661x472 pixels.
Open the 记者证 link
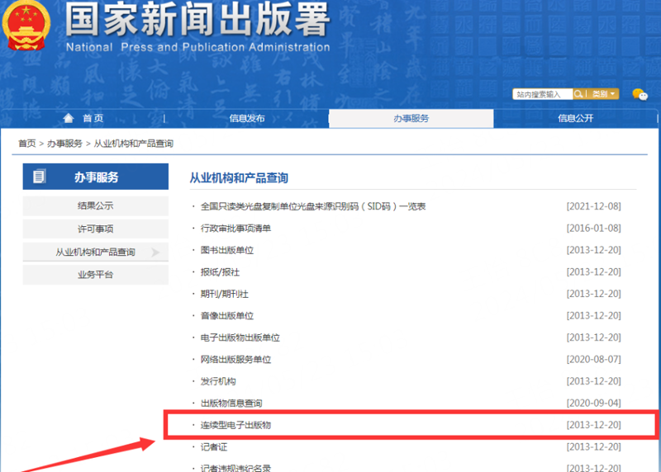[x=214, y=447]
